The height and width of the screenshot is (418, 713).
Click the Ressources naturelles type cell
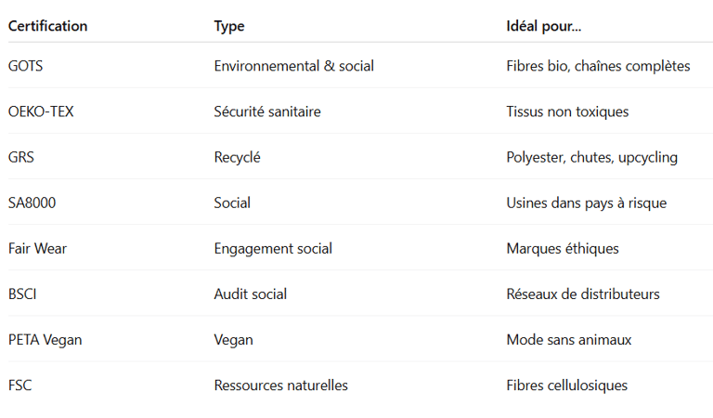point(280,385)
